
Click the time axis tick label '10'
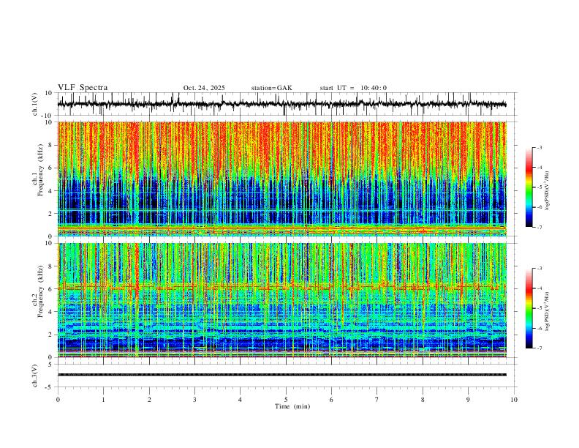pos(514,400)
